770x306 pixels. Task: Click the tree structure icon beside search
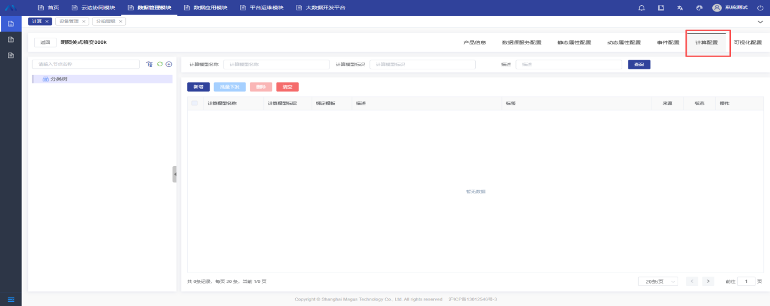[x=150, y=64]
